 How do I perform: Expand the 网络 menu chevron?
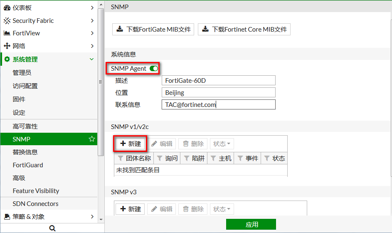pos(92,46)
